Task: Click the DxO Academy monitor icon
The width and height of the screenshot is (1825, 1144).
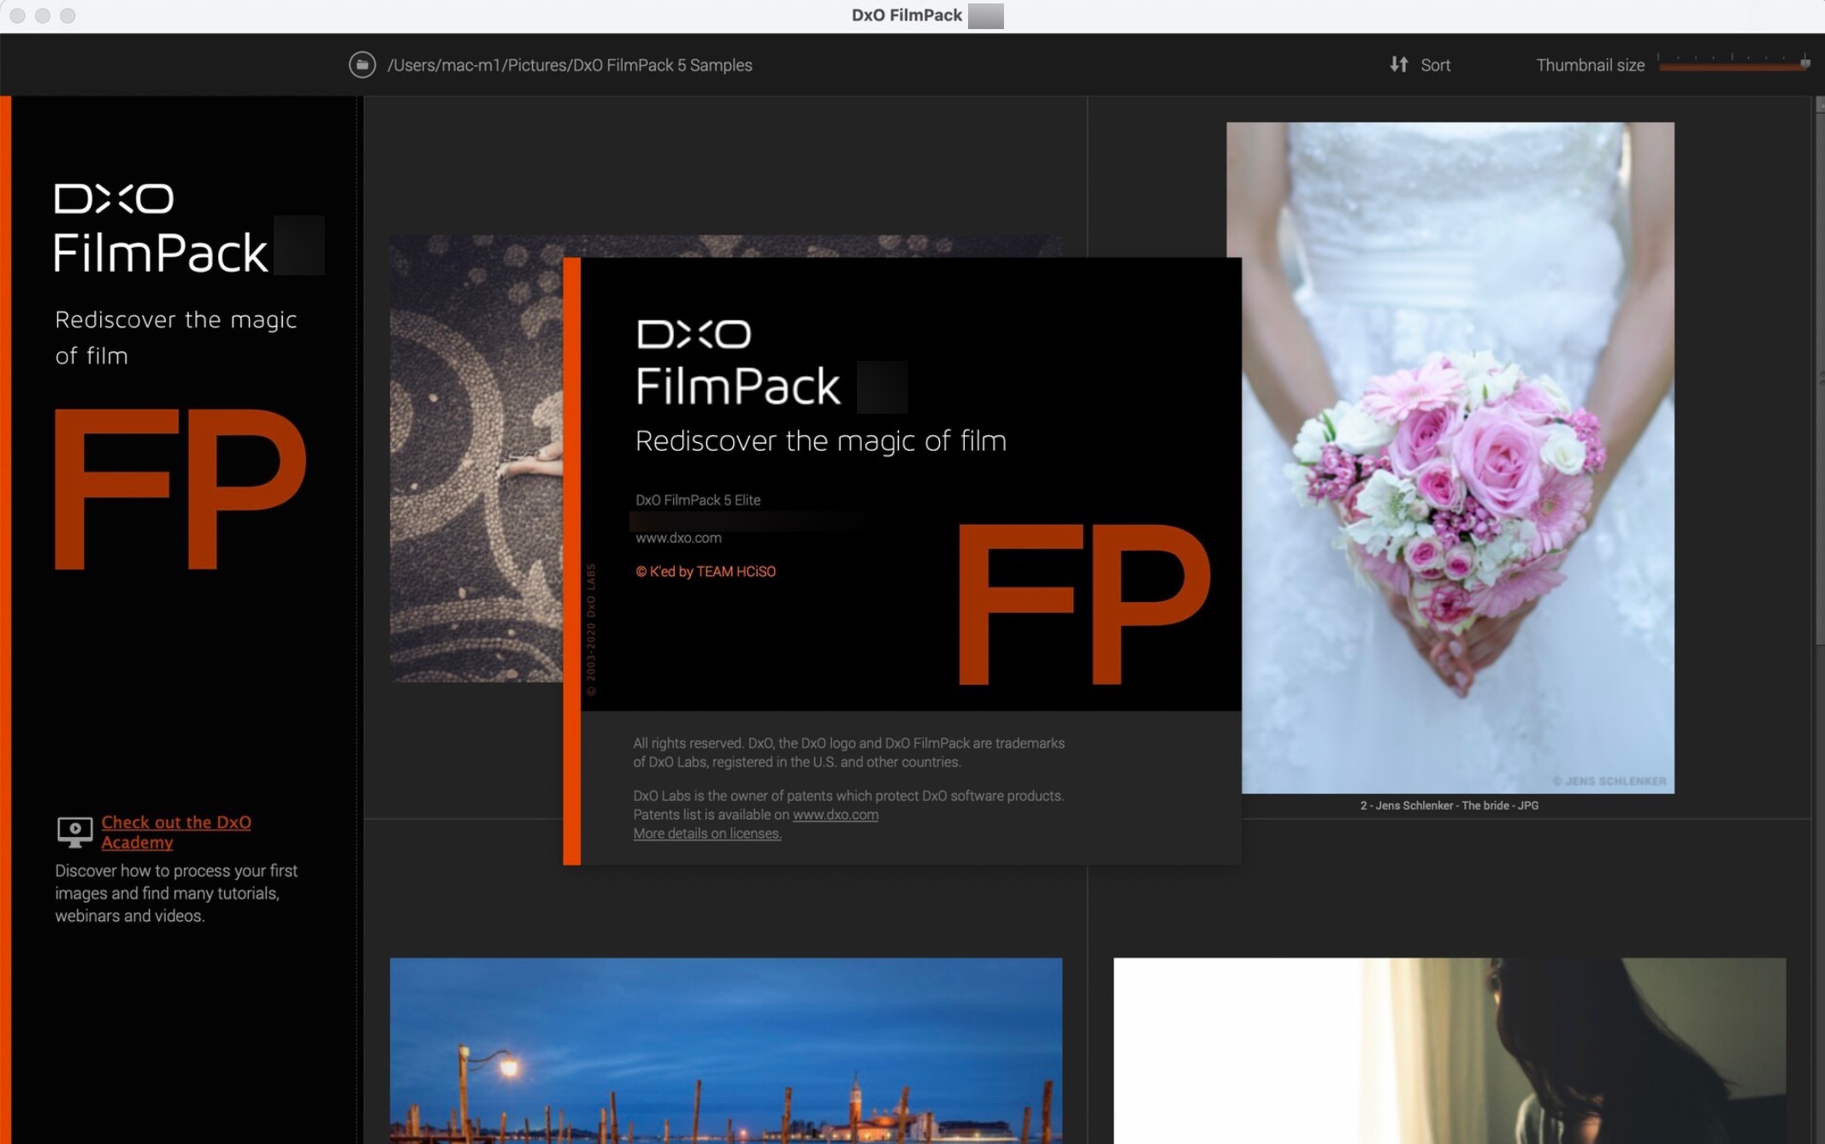Action: pos(74,831)
